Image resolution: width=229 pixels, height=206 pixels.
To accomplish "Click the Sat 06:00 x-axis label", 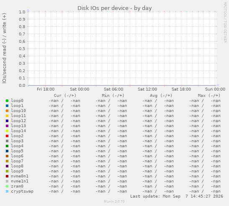I will pyautogui.click(x=113, y=89).
